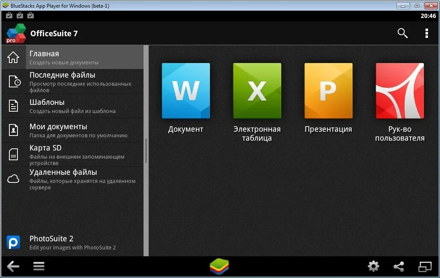Screen dimensions: 440x278
Task: Click 'Папка для документов по умолчанию' subtitle
Action: pyautogui.click(x=78, y=136)
